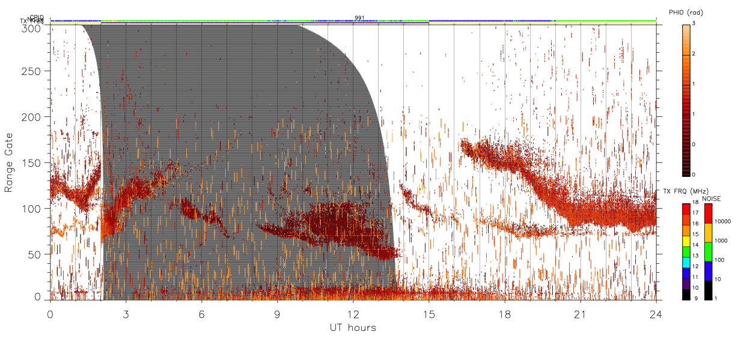Pick the red segment of NOISE colorbar
This screenshot has width=738, height=340.
(709, 213)
